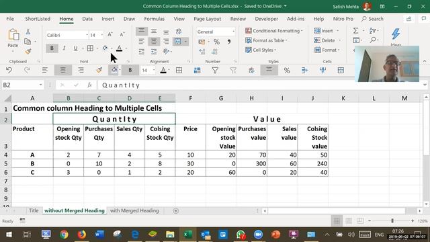Click the Font Color A in ribbon
This screenshot has width=430, height=242.
pos(120,48)
